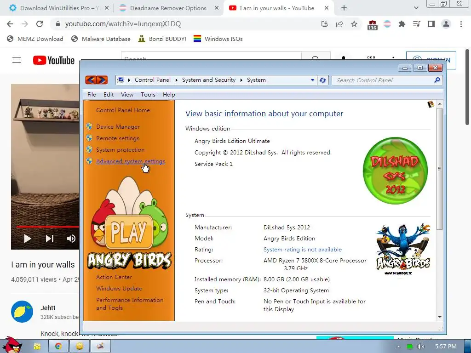Viewport: 471px width, 353px height.
Task: Open the media control icon in toolbar
Action: (417, 24)
